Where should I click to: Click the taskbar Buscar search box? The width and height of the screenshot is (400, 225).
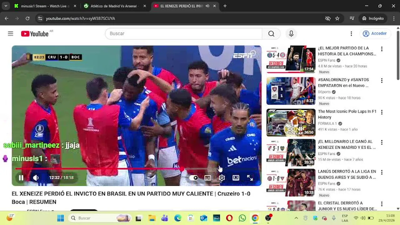[100, 218]
